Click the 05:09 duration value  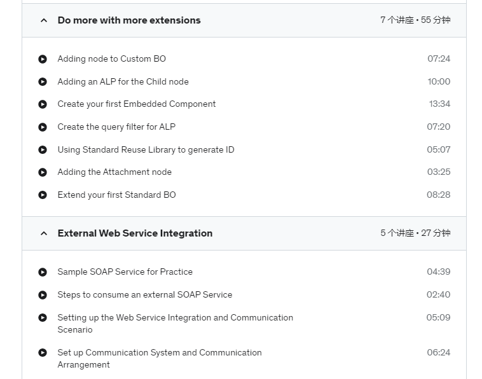click(x=438, y=317)
